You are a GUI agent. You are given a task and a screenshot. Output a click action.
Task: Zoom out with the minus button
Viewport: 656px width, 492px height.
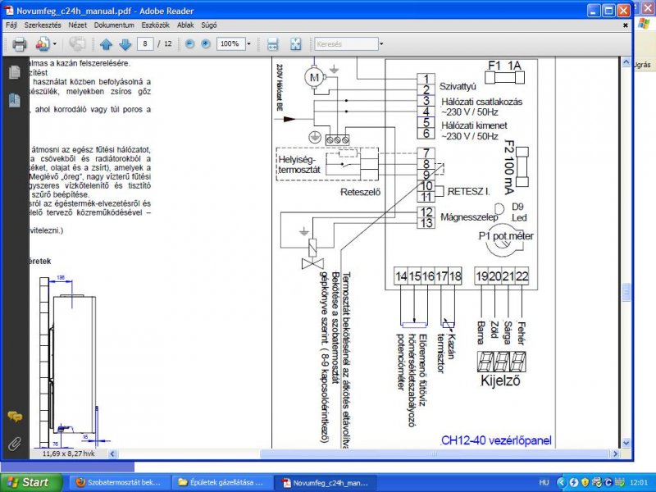[189, 43]
